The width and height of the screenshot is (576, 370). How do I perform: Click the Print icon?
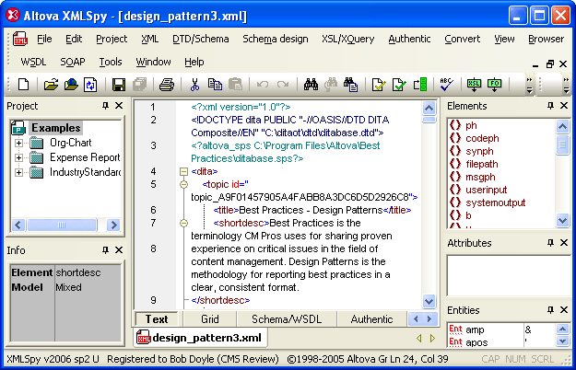[x=167, y=85]
